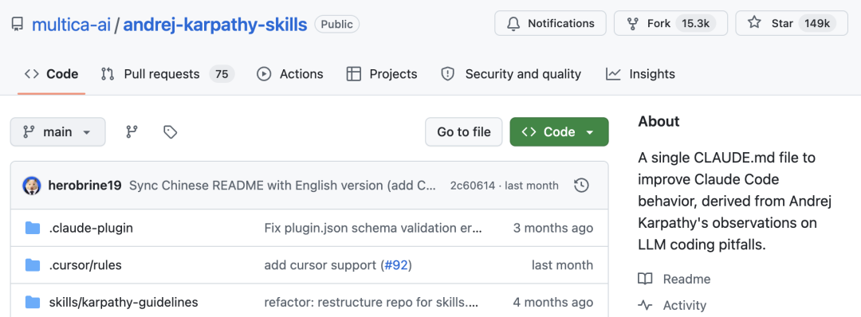Open the Actions tab

point(290,74)
